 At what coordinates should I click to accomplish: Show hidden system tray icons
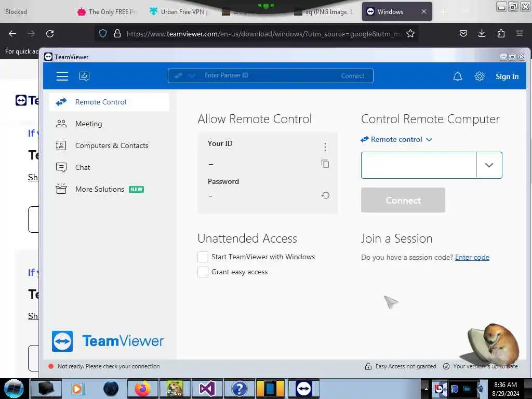click(x=426, y=389)
